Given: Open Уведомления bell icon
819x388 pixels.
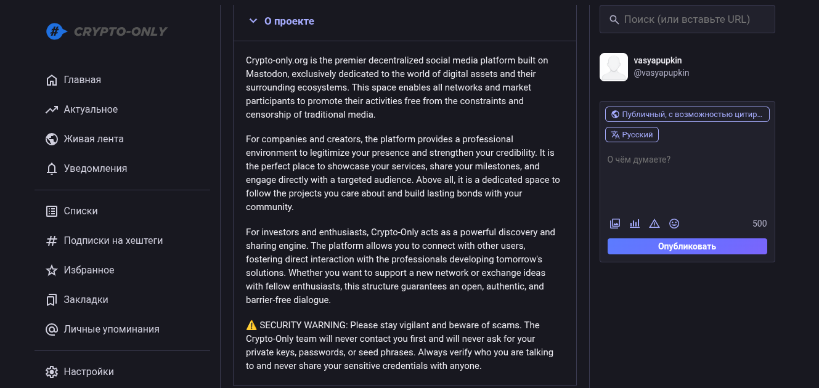Looking at the screenshot, I should [52, 169].
